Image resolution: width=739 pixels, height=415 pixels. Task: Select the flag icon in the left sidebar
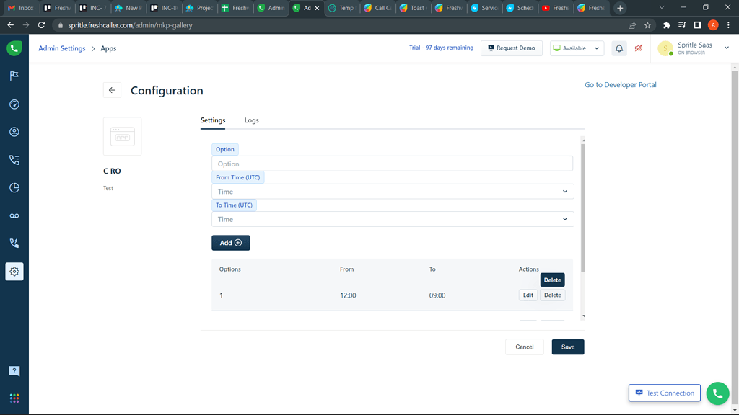(14, 76)
